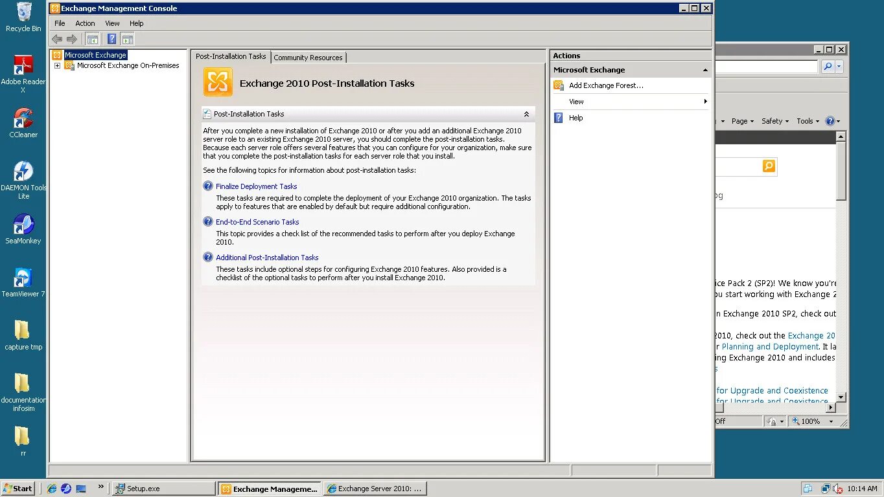Click the Start button
This screenshot has height=497, width=884.
pos(18,489)
